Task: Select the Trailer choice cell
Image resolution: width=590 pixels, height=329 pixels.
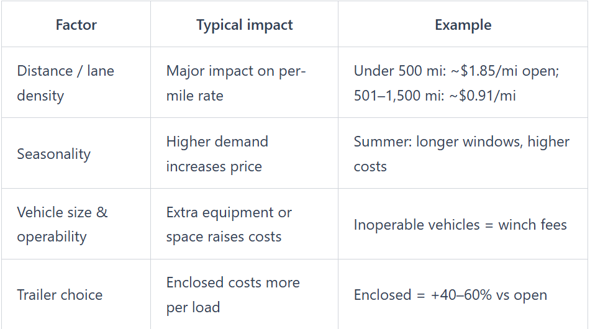Action: (60, 295)
